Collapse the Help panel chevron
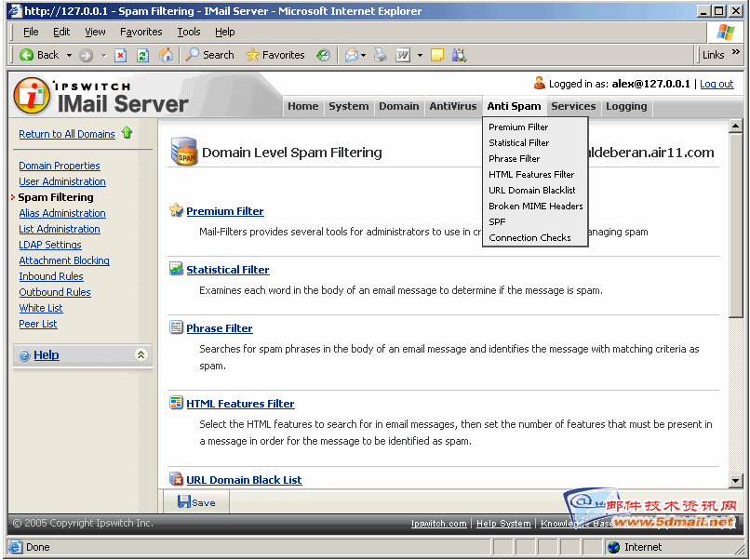This screenshot has width=750, height=560. tap(141, 354)
